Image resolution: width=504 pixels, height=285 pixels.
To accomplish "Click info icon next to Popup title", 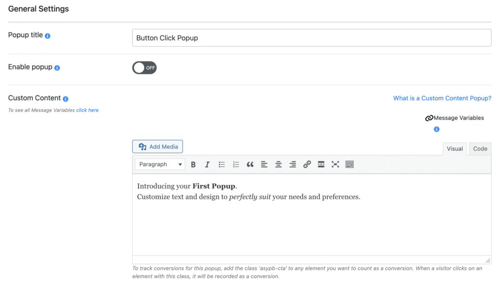I will tap(48, 35).
